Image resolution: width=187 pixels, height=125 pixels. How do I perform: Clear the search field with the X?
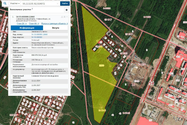point(57,4)
